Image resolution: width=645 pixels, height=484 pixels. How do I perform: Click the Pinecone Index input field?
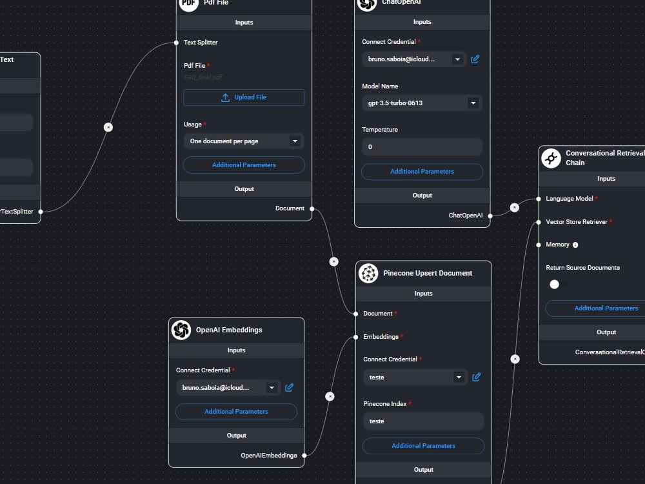tap(423, 421)
